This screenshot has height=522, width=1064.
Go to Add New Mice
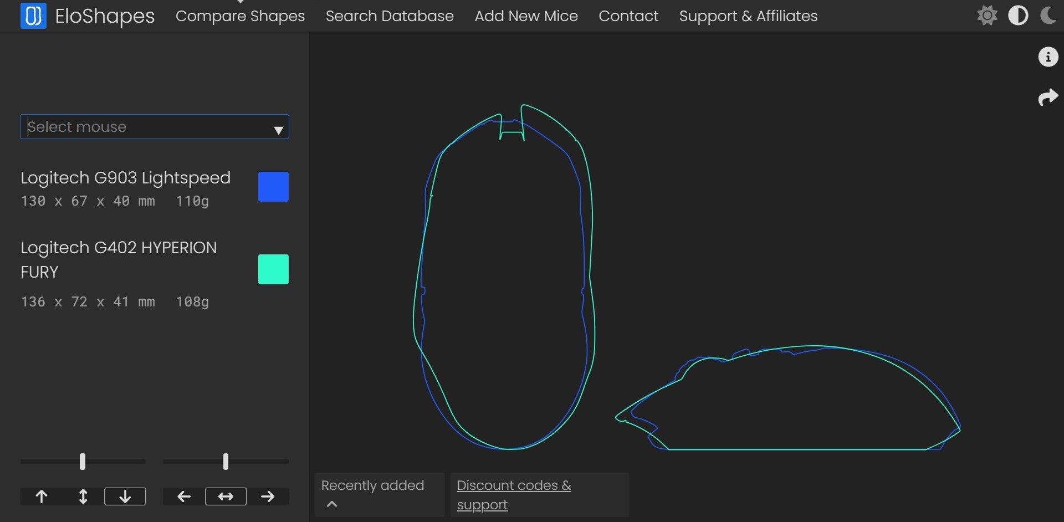pyautogui.click(x=526, y=16)
